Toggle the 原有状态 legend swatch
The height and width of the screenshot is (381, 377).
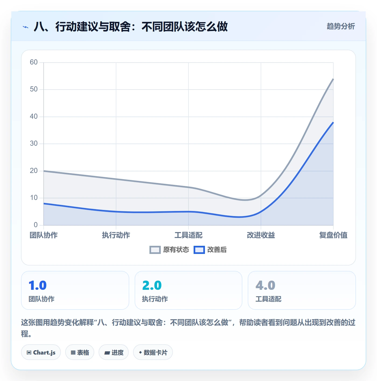(155, 250)
